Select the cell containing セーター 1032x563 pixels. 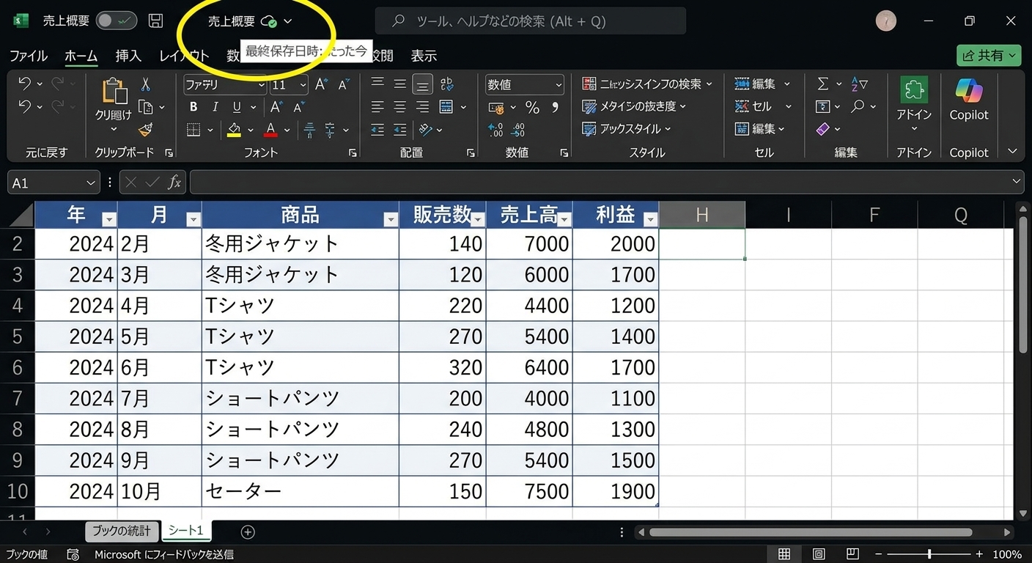tap(300, 491)
